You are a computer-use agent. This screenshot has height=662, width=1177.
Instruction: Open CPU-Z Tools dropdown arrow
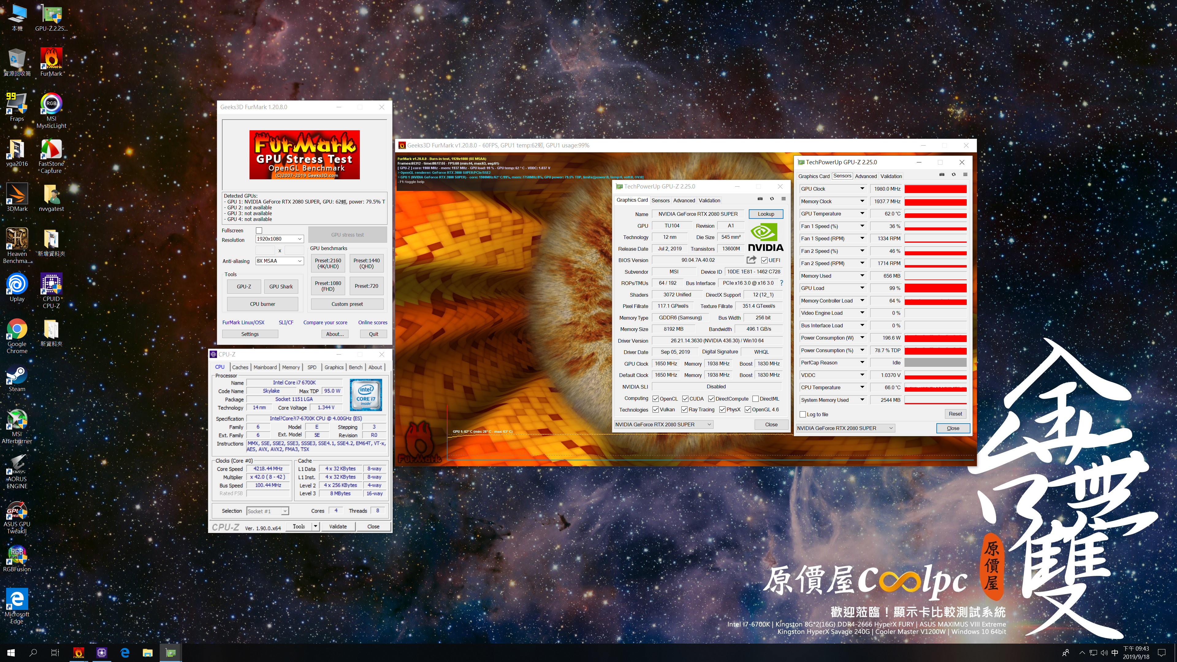click(315, 526)
